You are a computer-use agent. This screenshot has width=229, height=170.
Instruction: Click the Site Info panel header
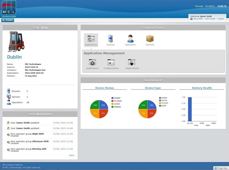coord(40,28)
